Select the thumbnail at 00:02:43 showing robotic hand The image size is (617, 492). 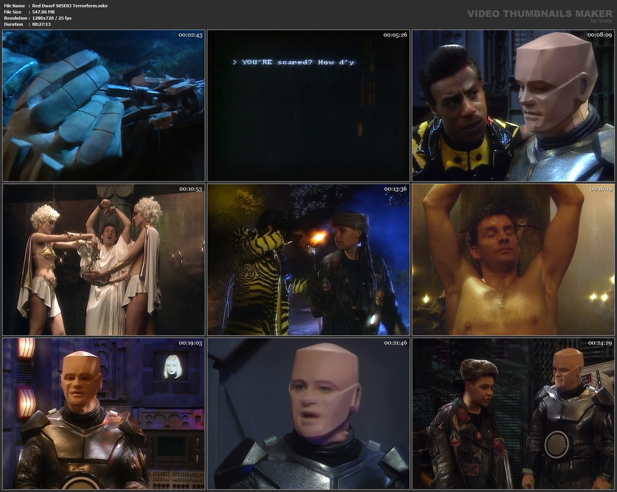coord(104,106)
